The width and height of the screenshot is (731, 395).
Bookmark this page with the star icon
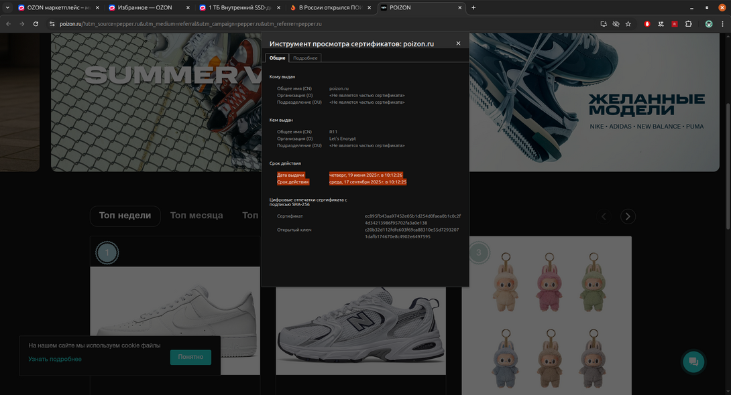tap(628, 23)
